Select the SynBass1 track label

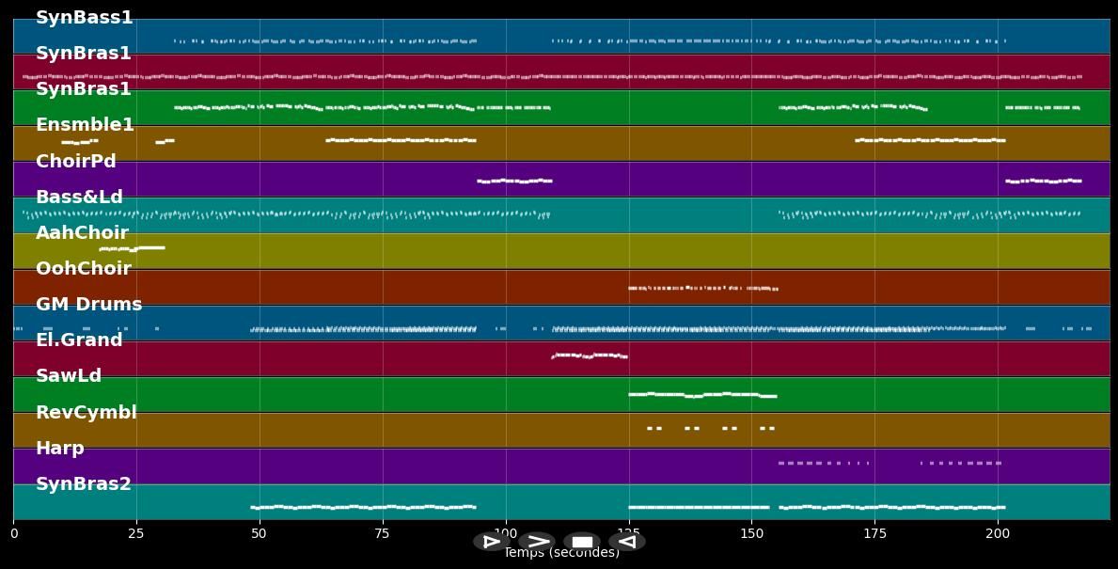pyautogui.click(x=84, y=18)
